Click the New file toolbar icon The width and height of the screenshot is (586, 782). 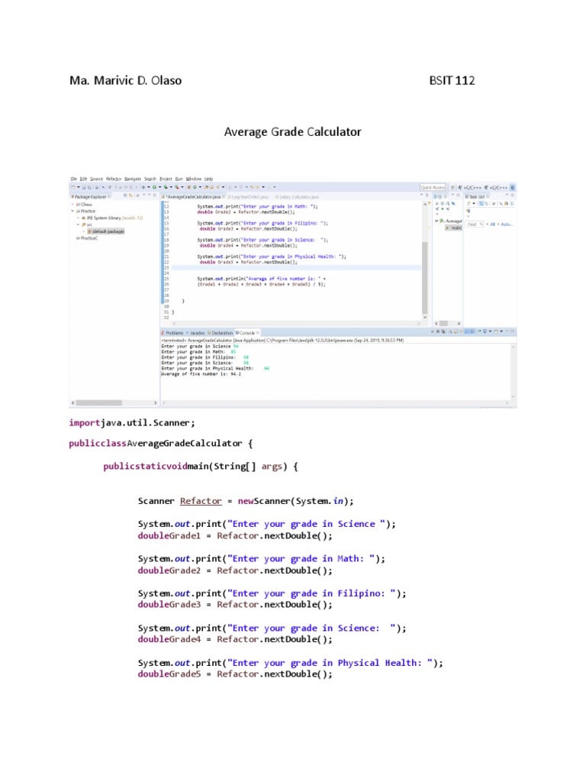click(72, 187)
